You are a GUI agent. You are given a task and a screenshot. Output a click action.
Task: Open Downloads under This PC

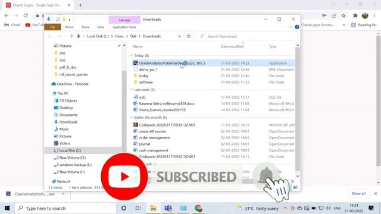(x=68, y=122)
